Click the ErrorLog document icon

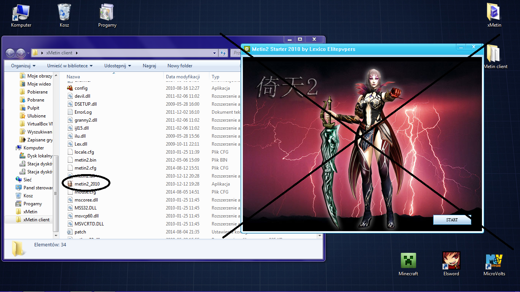coord(70,112)
